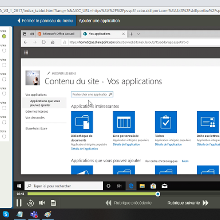This screenshot has width=220, height=220.
Task: Click Vos applications in left navigation
Action: (x=36, y=95)
